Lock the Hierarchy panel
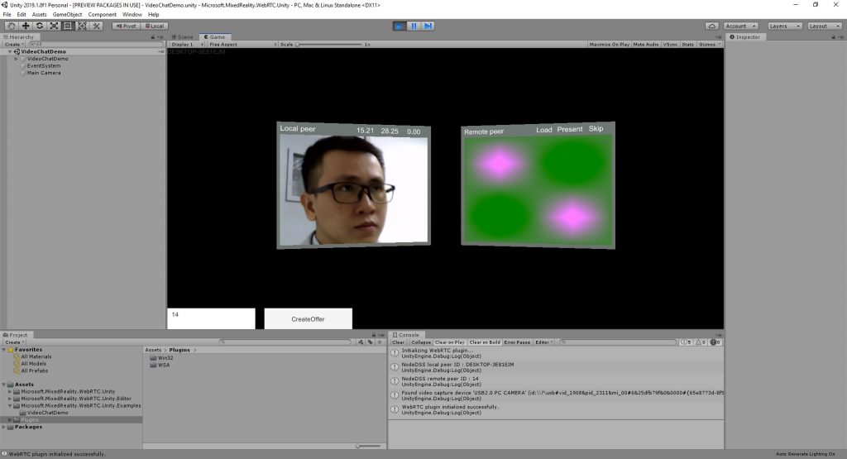The height and width of the screenshot is (459, 847). (153, 37)
